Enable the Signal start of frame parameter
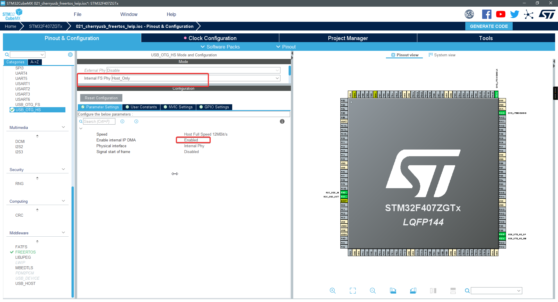This screenshot has height=302, width=558. (191, 152)
